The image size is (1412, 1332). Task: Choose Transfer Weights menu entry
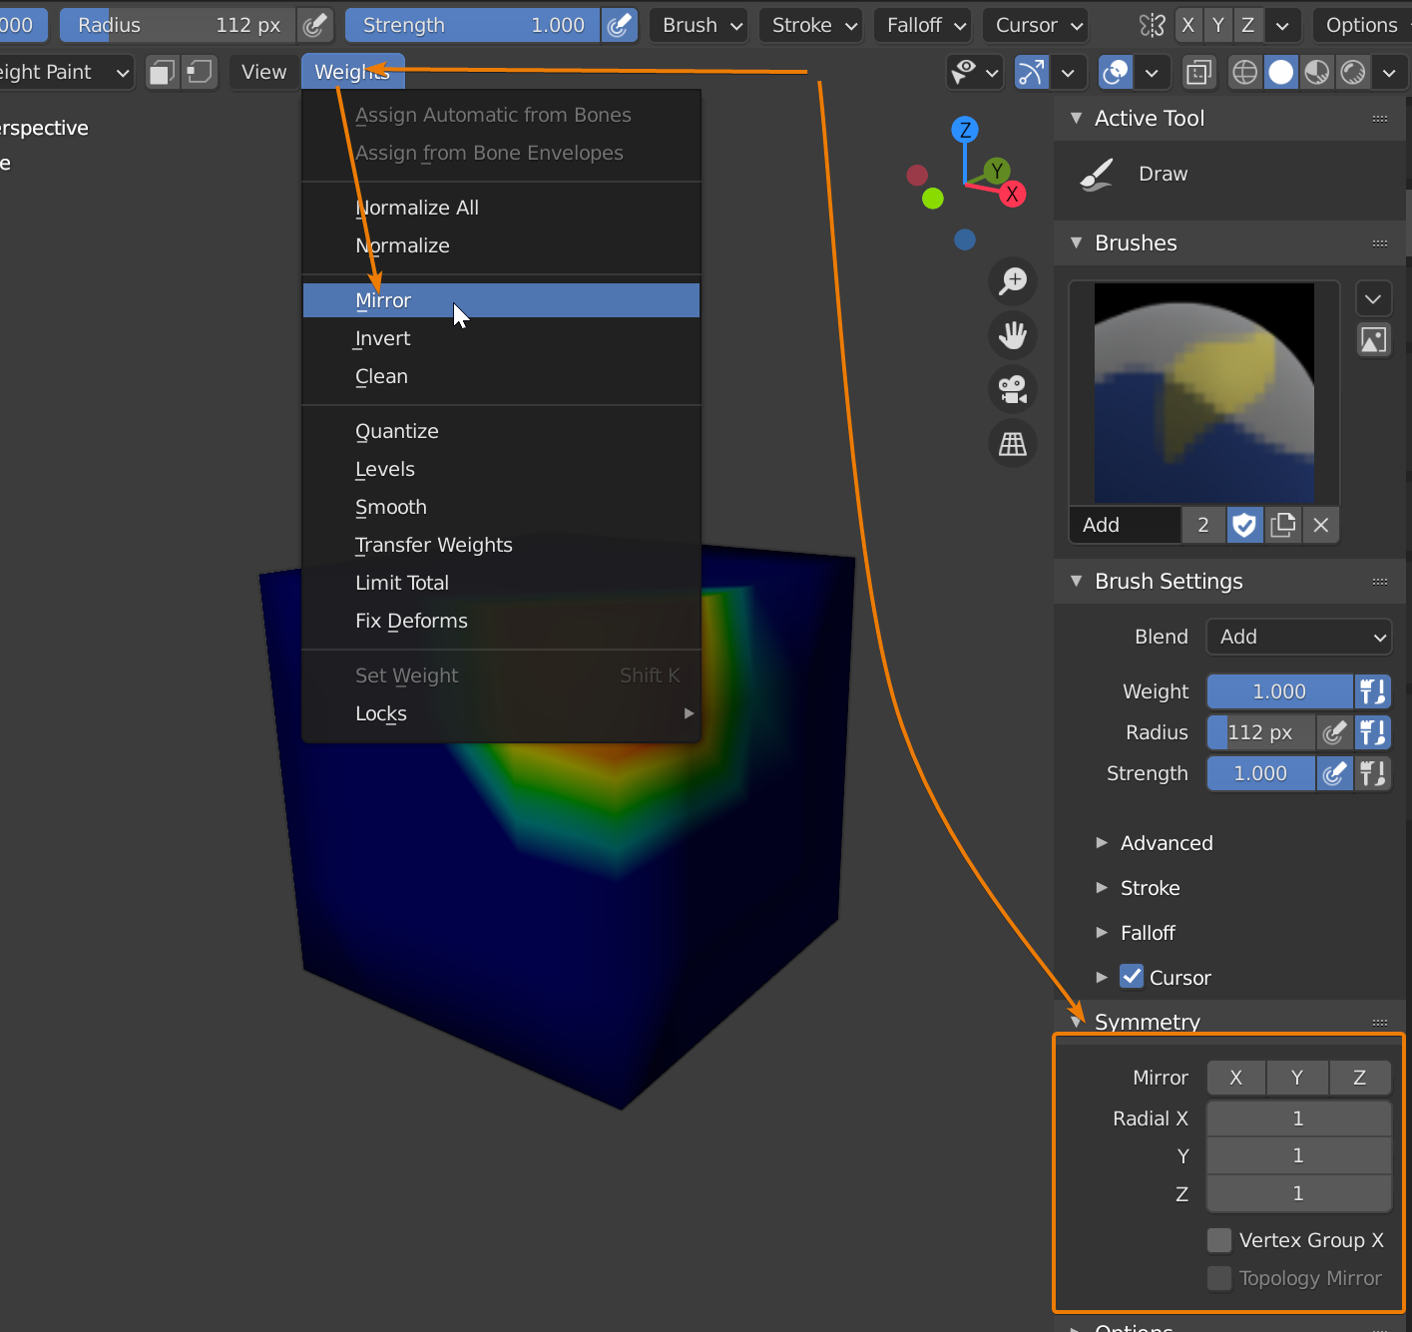coord(434,545)
